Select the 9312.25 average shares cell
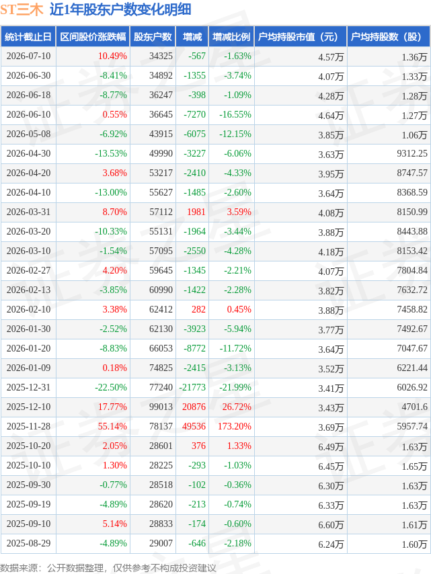The height and width of the screenshot is (574, 431). point(412,153)
